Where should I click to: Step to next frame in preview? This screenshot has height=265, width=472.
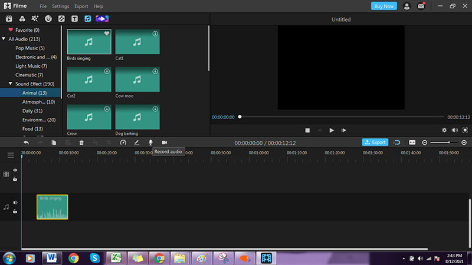click(343, 130)
